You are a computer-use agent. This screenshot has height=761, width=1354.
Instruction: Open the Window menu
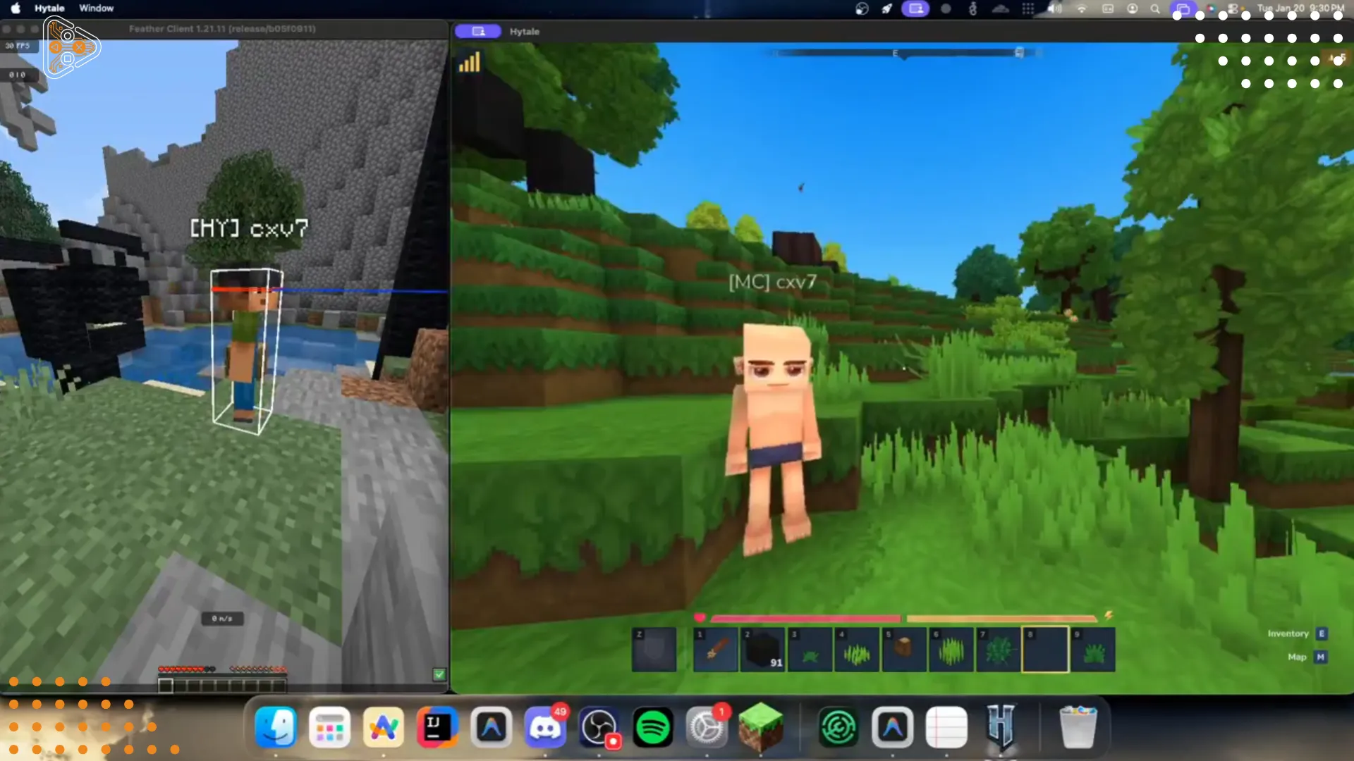(x=96, y=8)
